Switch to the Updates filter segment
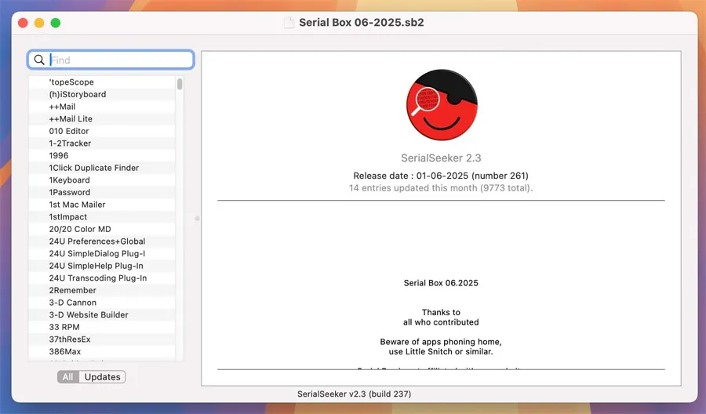 (102, 377)
